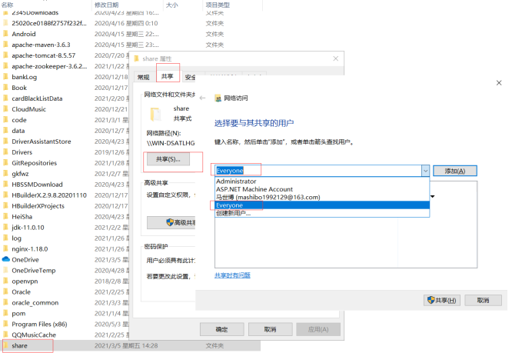532x353 pixels.
Task: Select the log folder name
Action: pos(17,238)
